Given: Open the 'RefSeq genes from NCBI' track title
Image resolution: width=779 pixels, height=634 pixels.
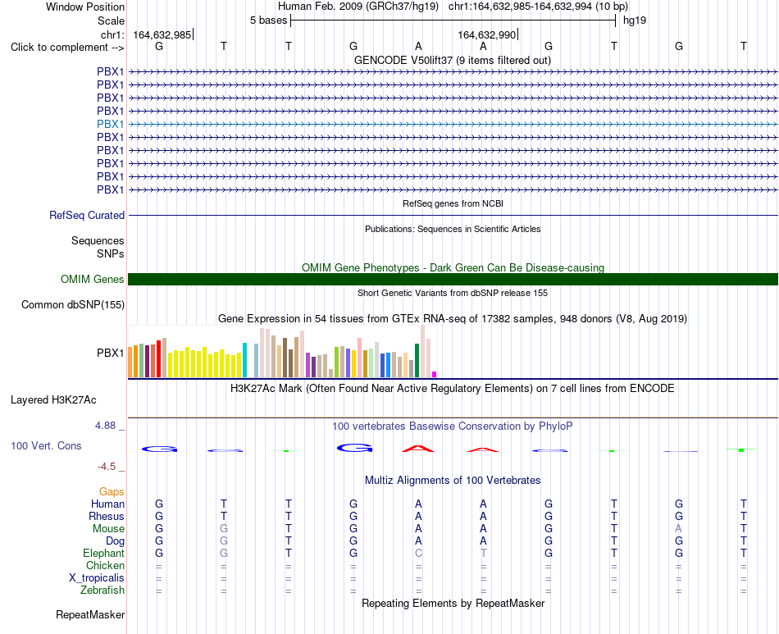Looking at the screenshot, I should (453, 203).
